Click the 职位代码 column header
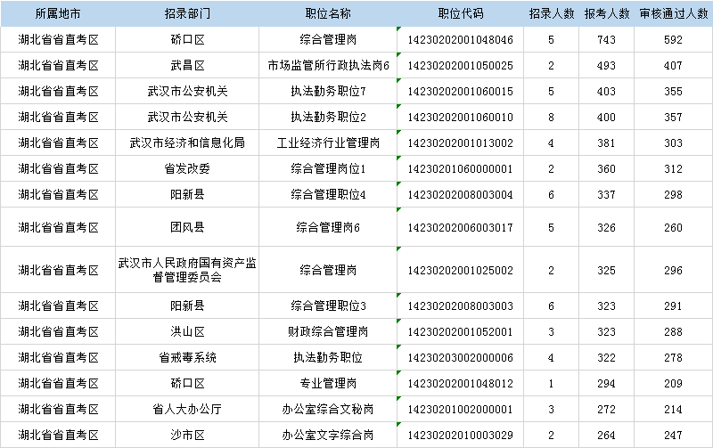Screen dimensions: 713x448 pyautogui.click(x=460, y=13)
